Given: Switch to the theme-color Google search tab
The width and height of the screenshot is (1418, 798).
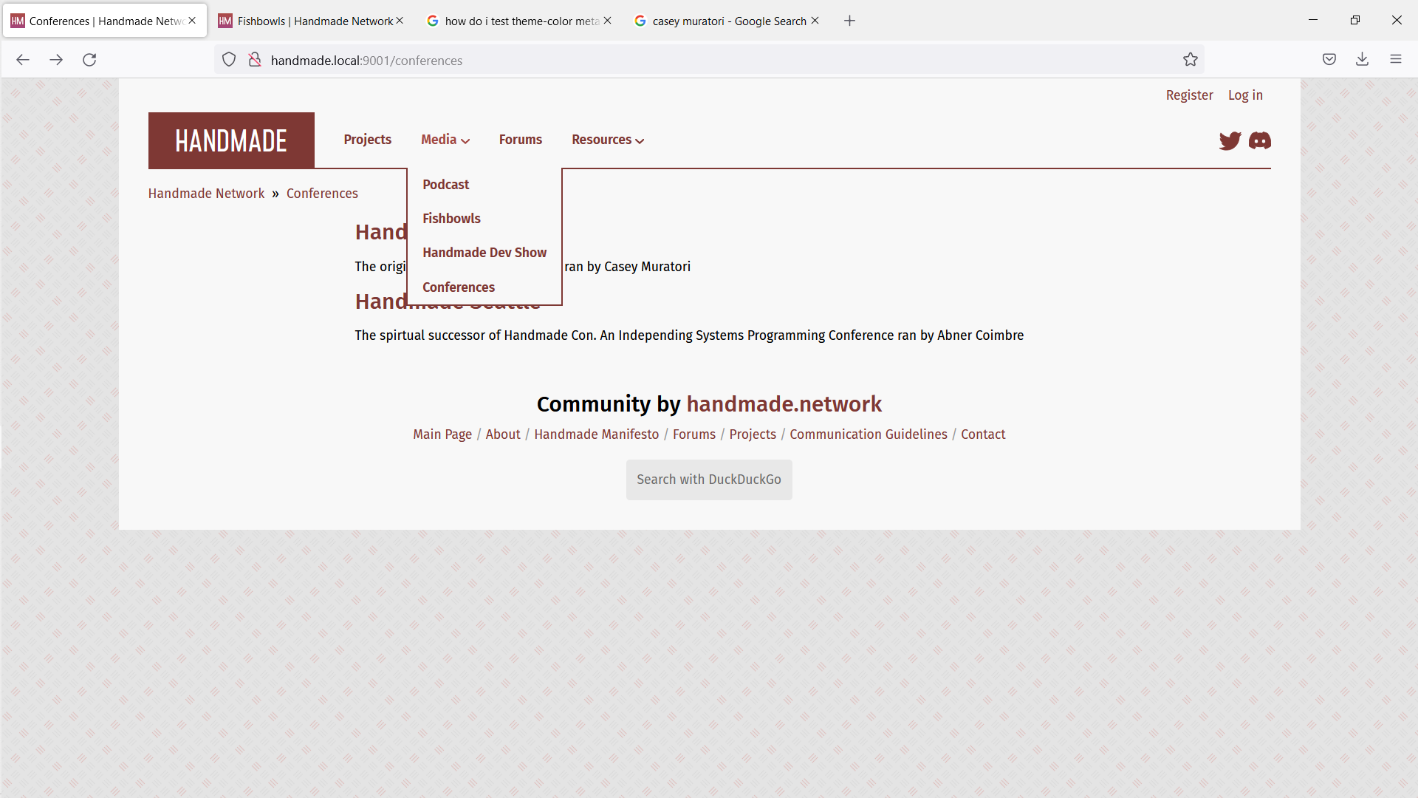Looking at the screenshot, I should [x=518, y=21].
